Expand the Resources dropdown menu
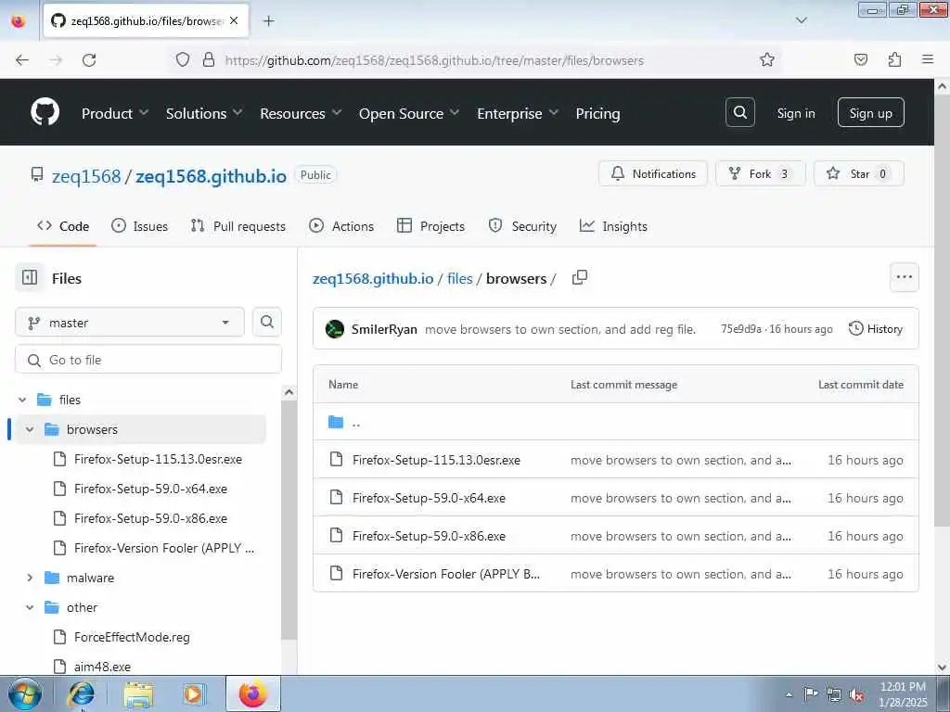 click(301, 113)
